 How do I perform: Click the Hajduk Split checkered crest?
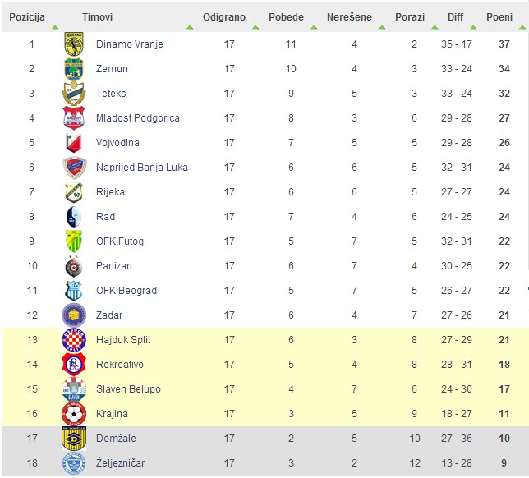point(74,340)
